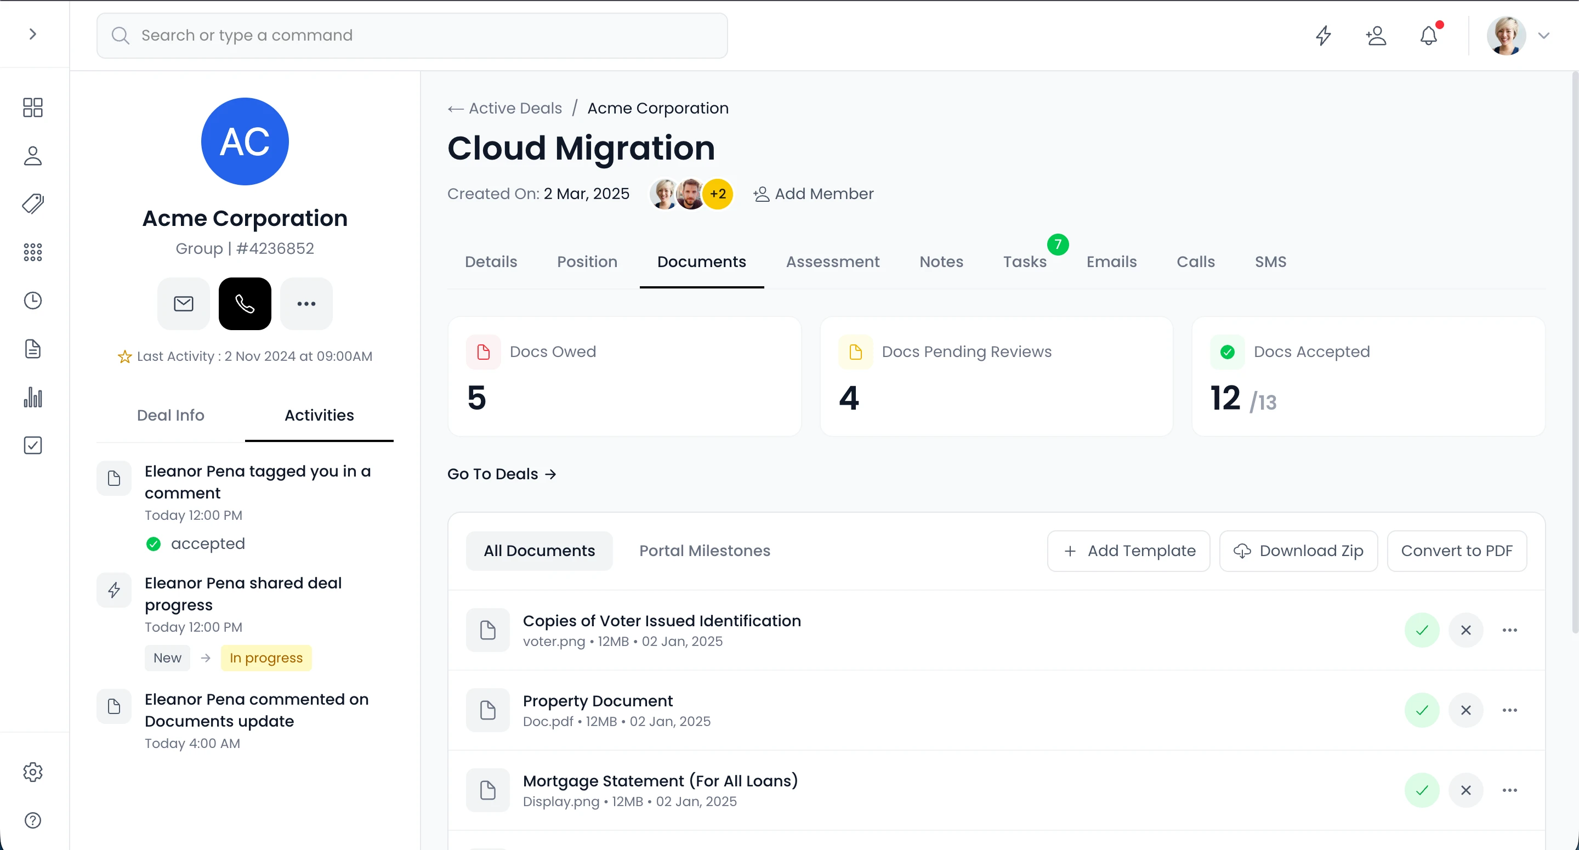1579x850 pixels.
Task: Reject the Mortgage Statement with X button
Action: coord(1466,790)
